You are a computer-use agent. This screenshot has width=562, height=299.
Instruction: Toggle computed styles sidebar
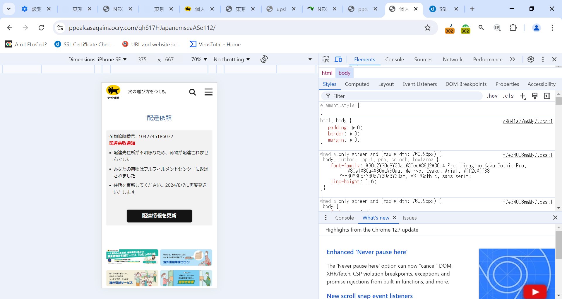coord(547,96)
